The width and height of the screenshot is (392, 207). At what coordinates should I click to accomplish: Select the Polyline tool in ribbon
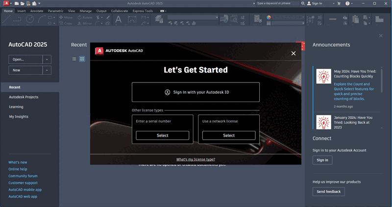(x=17, y=20)
